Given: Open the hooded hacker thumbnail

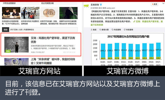Looking at the screenshot, I should click(x=68, y=13).
